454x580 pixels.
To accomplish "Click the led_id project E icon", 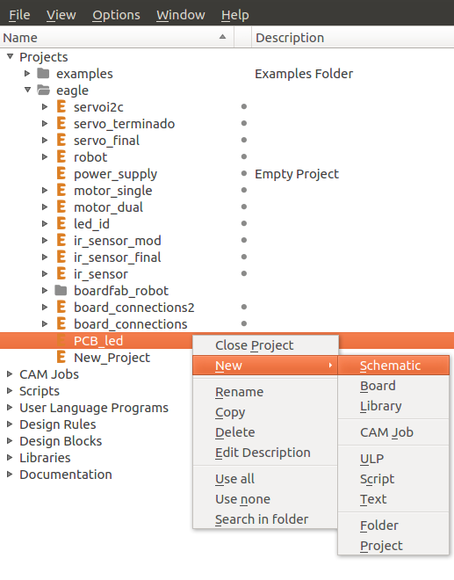I will coord(61,223).
